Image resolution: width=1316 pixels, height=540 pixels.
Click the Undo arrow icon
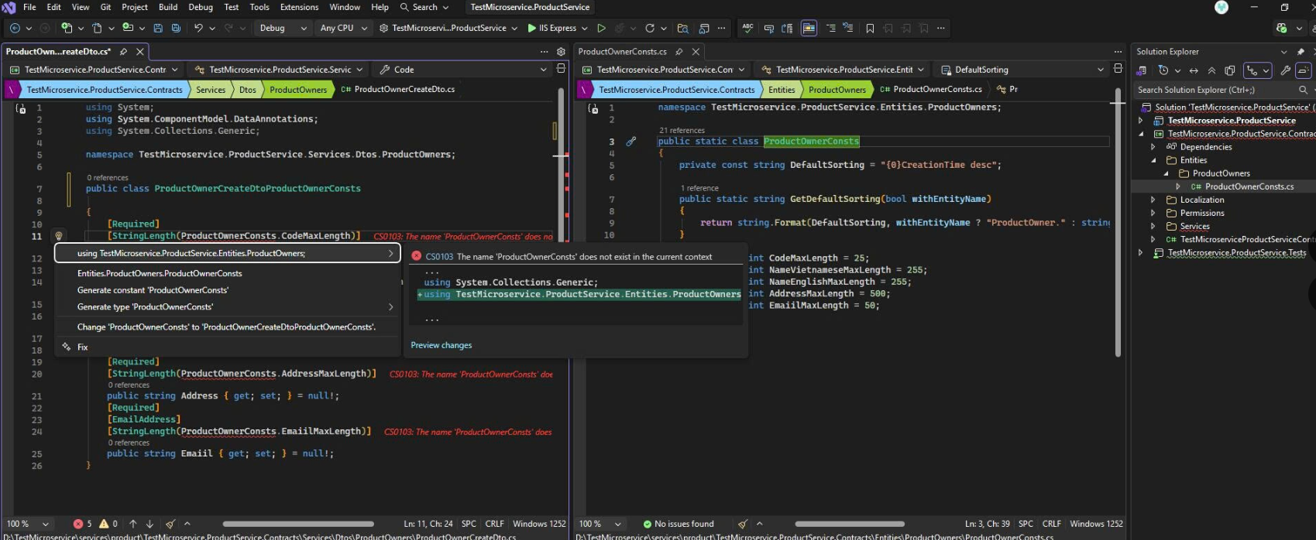(x=199, y=28)
